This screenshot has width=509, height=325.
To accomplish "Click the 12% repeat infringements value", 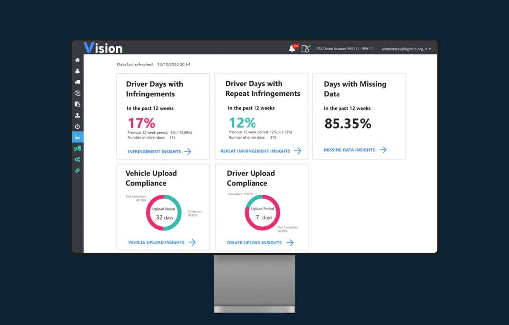I will pos(243,123).
